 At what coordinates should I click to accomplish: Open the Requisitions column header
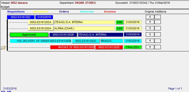(16, 12)
